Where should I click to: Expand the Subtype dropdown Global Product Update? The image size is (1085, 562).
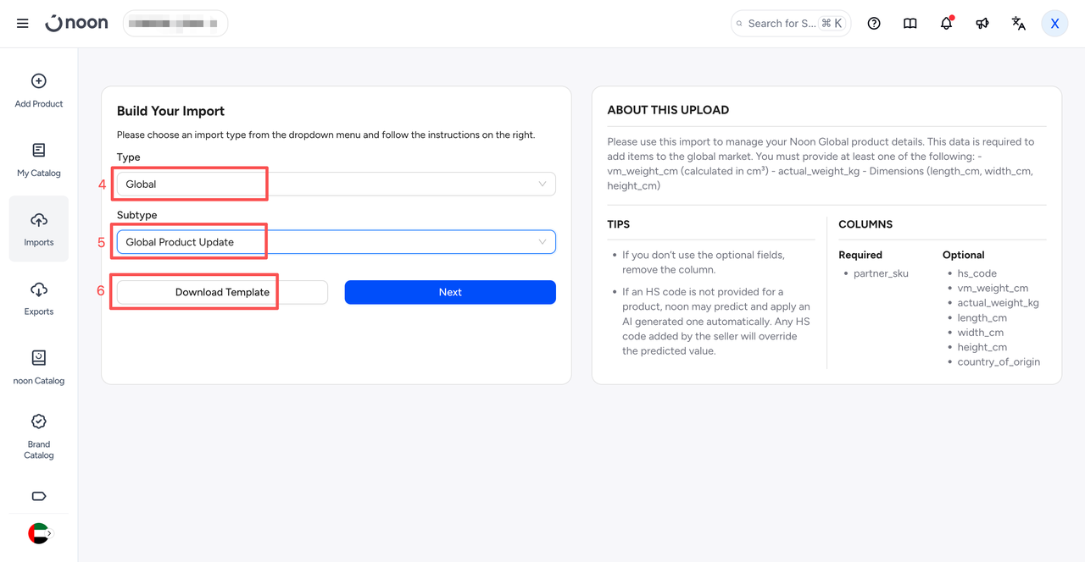point(337,242)
